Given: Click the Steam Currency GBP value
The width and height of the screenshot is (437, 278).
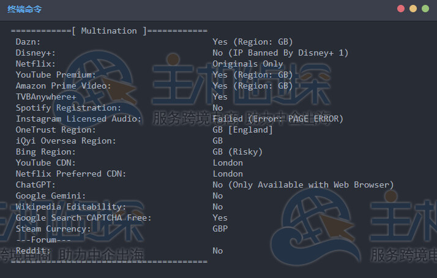Looking at the screenshot, I should pos(220,229).
